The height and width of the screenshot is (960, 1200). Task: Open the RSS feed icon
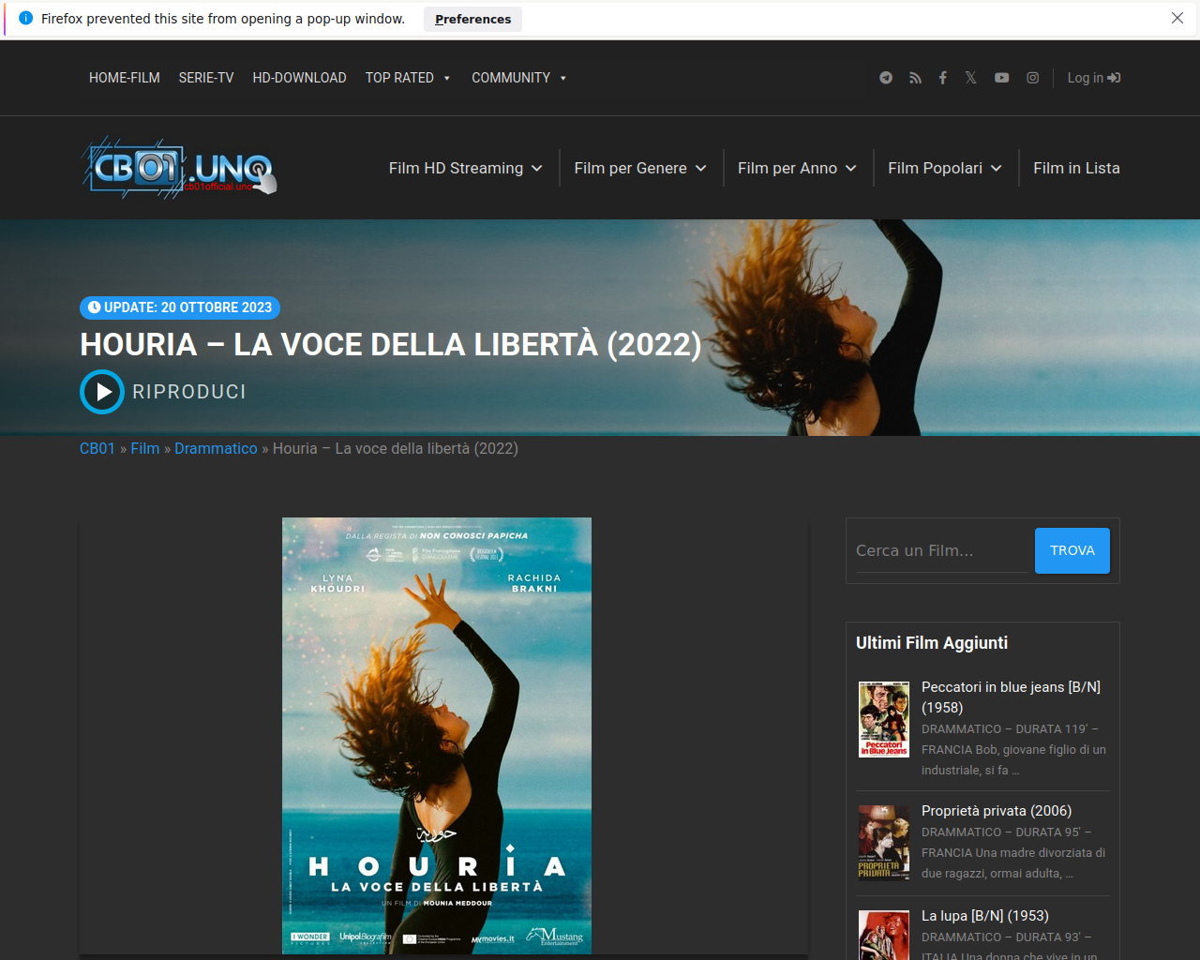click(x=915, y=78)
